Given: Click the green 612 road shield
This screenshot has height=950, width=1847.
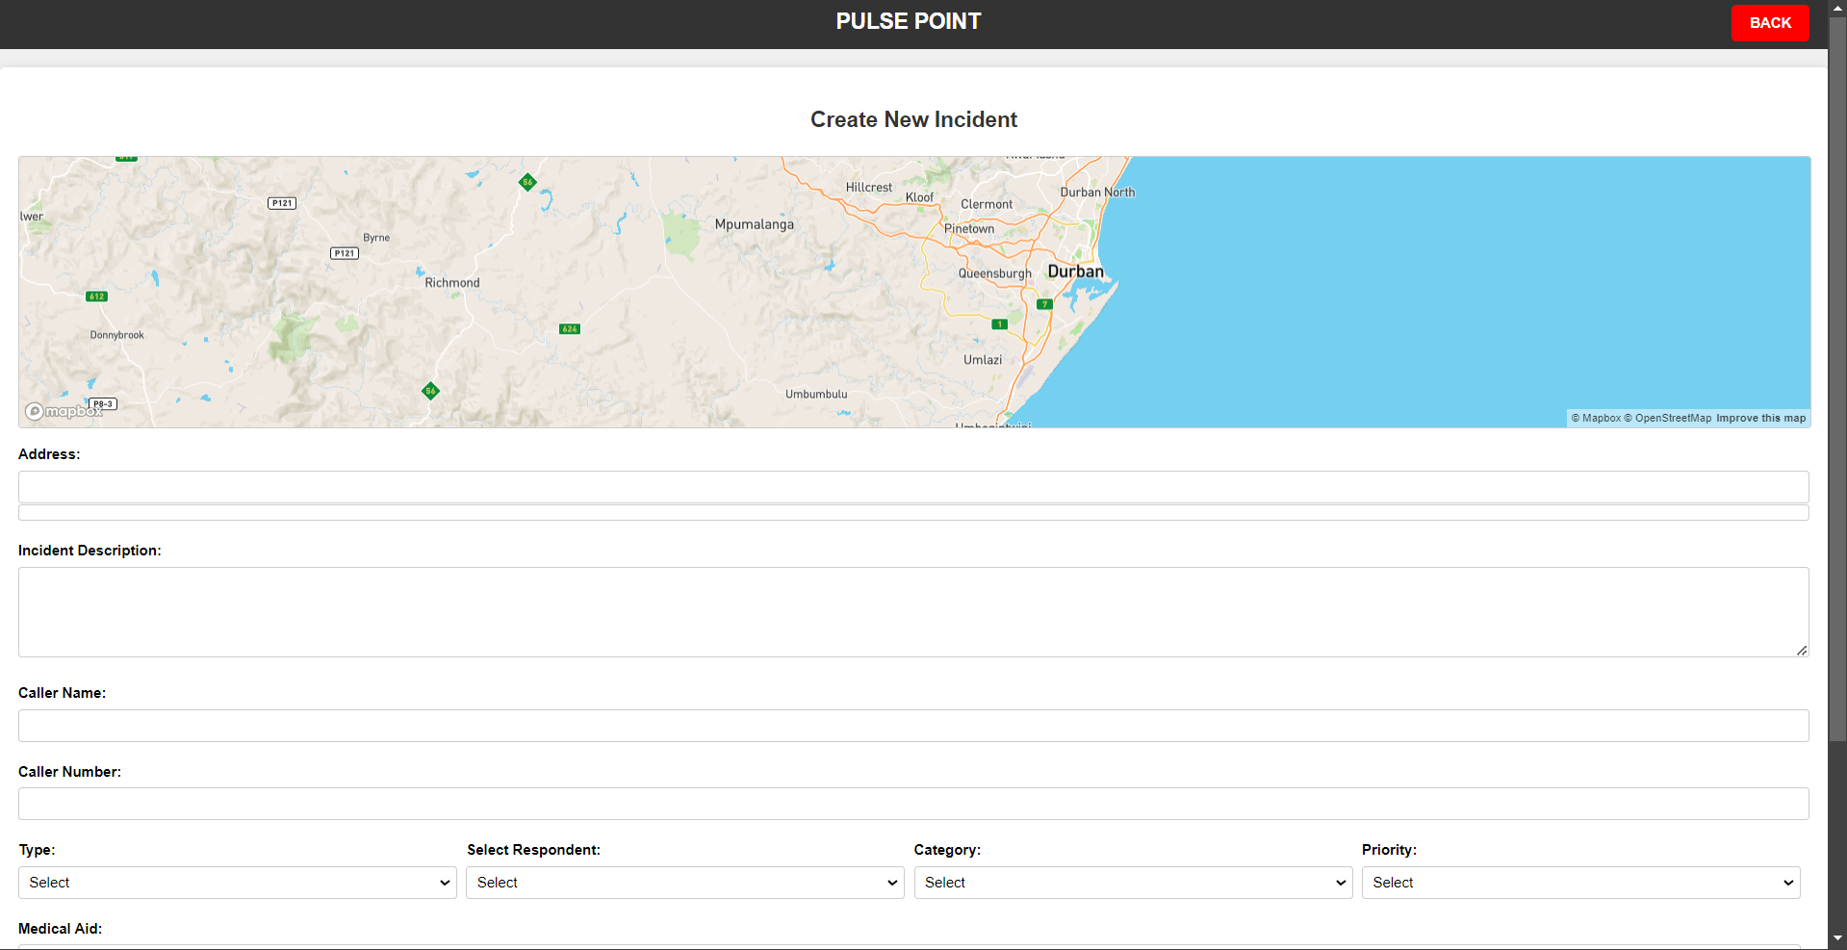Looking at the screenshot, I should pyautogui.click(x=97, y=296).
